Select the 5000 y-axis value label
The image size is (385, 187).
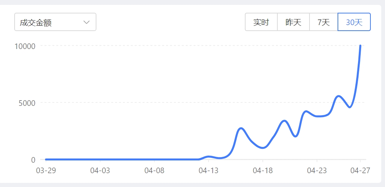(x=27, y=103)
